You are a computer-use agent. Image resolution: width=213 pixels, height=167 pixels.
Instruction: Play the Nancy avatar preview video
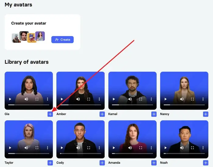(x=166, y=99)
